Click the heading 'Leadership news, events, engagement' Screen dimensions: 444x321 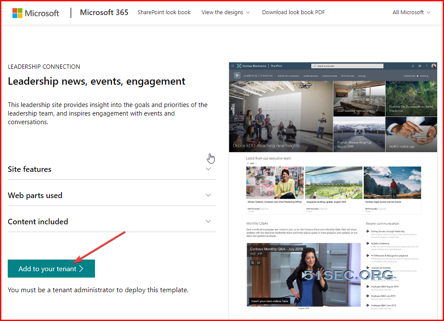pos(97,81)
